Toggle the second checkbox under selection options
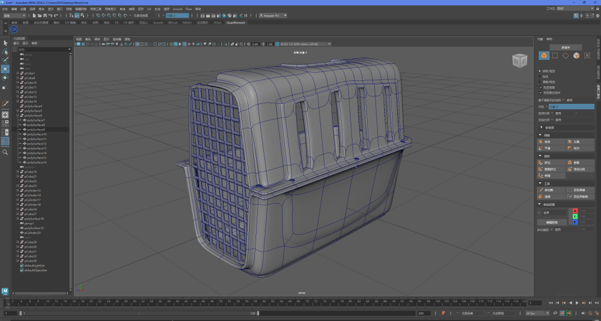 [x=540, y=92]
